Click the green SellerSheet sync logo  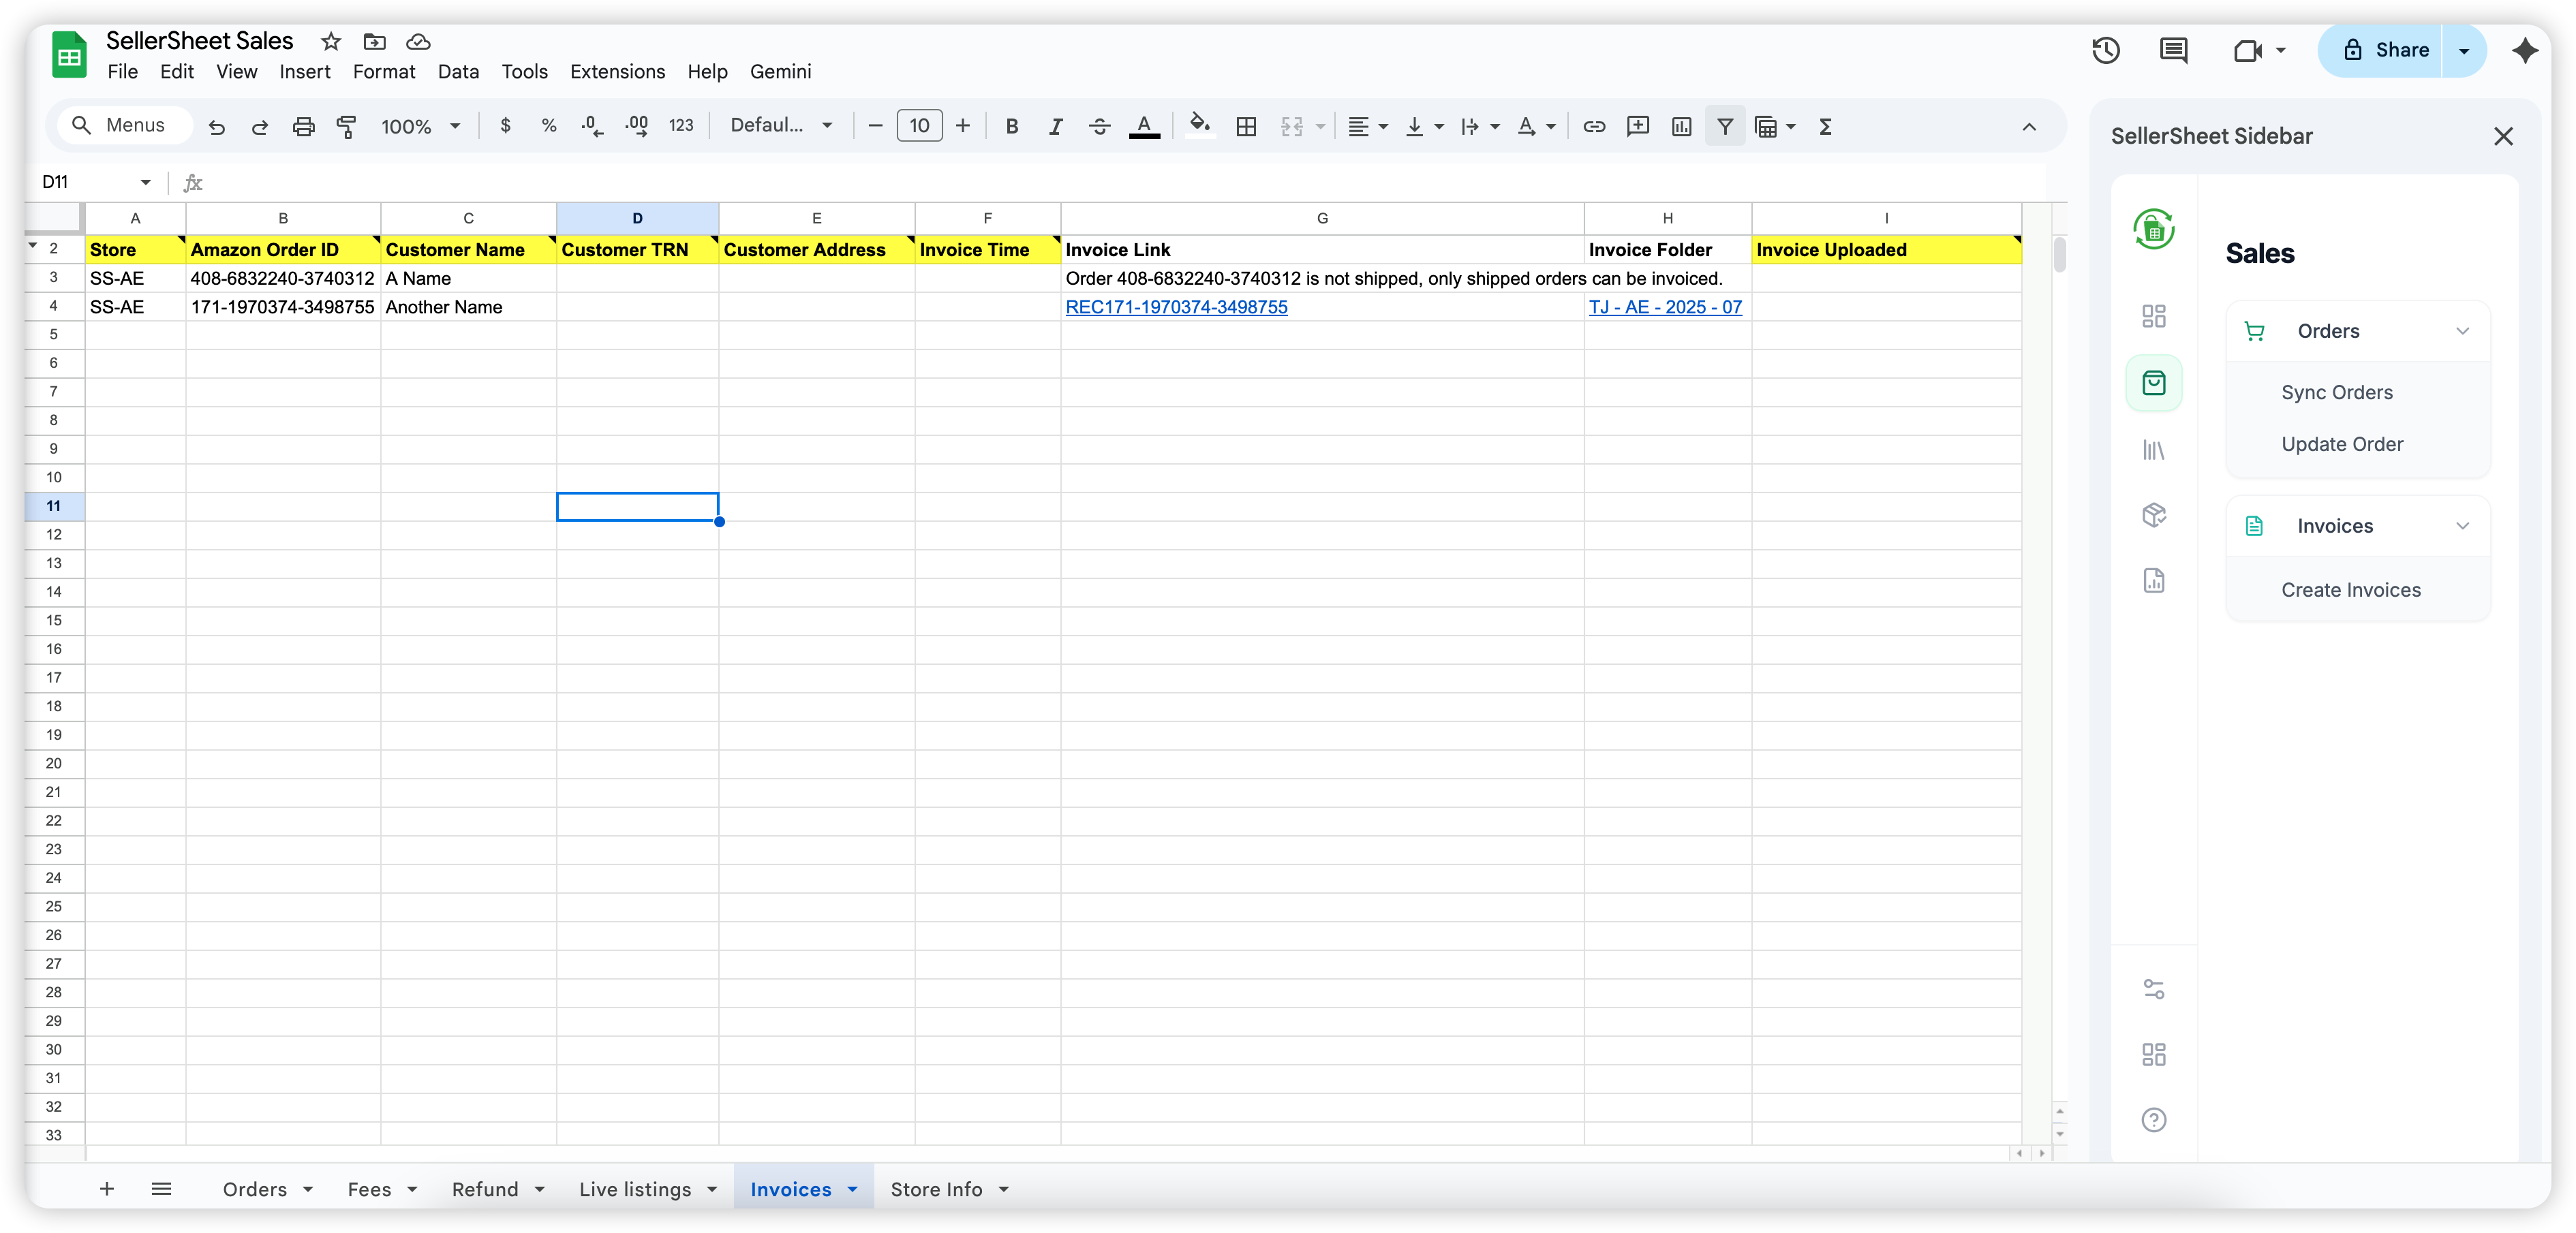tap(2155, 229)
